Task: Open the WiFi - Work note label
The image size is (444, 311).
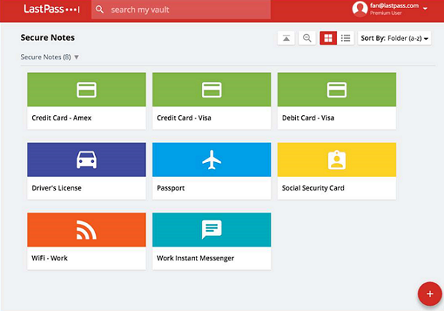Action: click(50, 258)
